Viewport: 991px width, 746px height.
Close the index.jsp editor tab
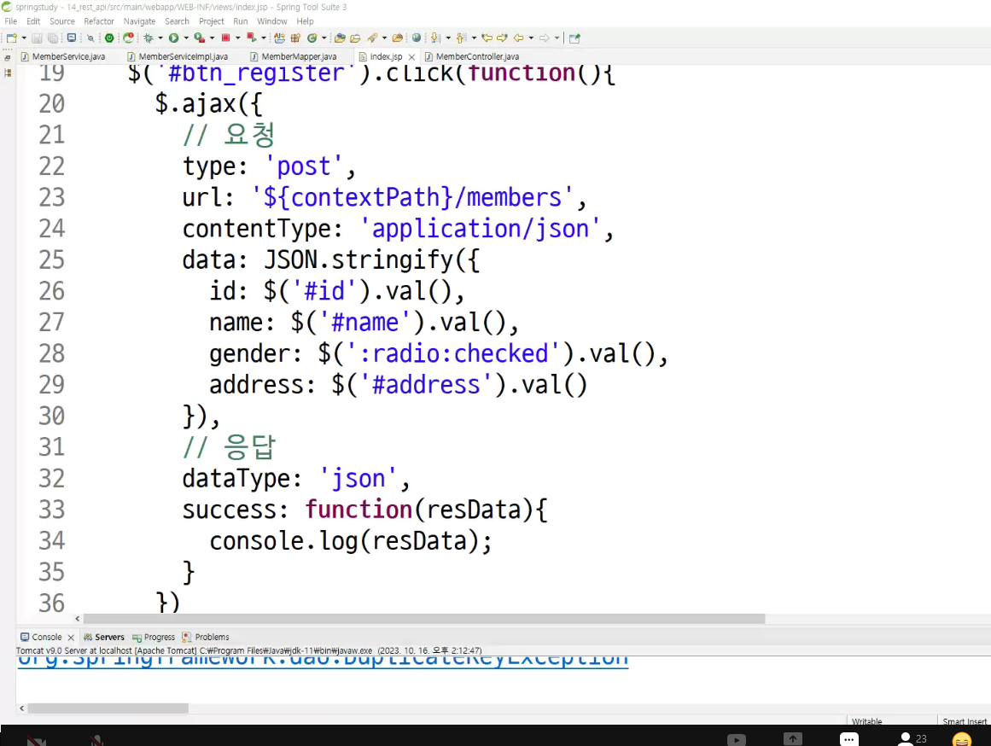tap(411, 57)
